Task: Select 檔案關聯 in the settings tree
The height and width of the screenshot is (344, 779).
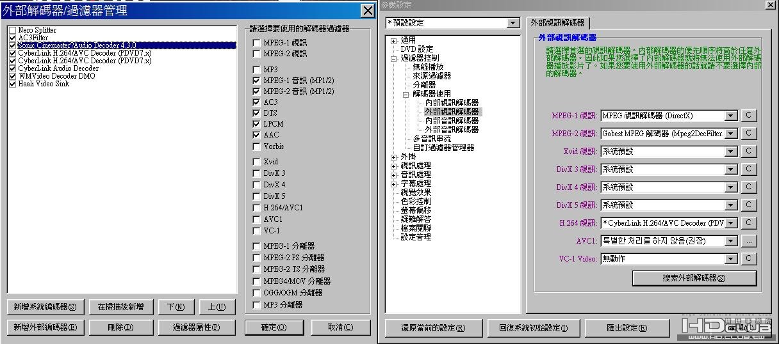Action: tap(416, 228)
